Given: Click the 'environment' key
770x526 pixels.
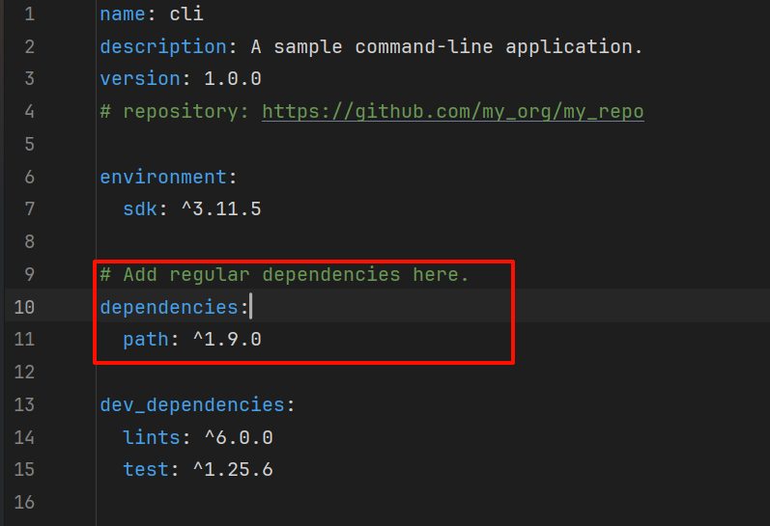Looking at the screenshot, I should (x=163, y=177).
